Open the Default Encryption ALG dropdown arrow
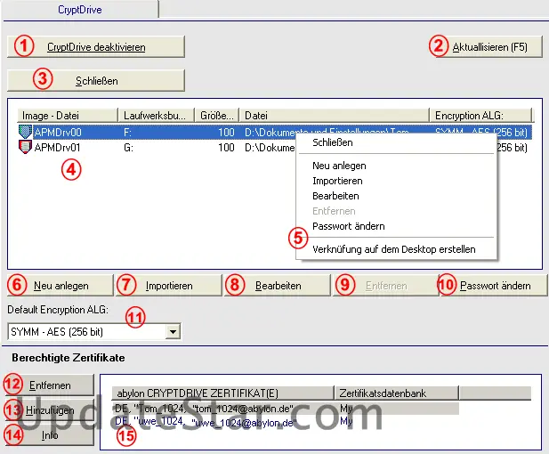Viewport: 549px width, 454px height. (x=173, y=331)
